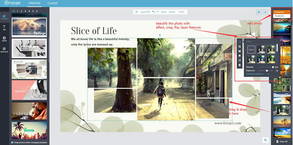
Task: Select the 'We all know life' paragraph
Action: 100,42
